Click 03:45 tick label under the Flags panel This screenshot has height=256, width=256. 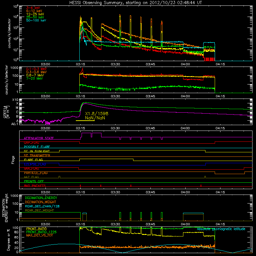pyautogui.click(x=150, y=192)
